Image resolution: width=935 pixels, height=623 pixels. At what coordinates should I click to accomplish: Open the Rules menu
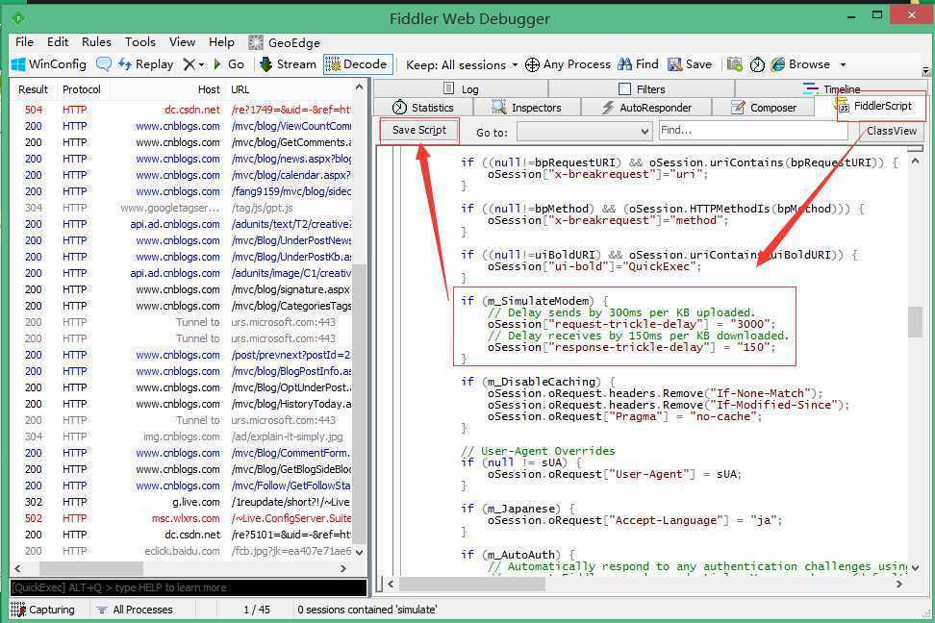point(96,41)
